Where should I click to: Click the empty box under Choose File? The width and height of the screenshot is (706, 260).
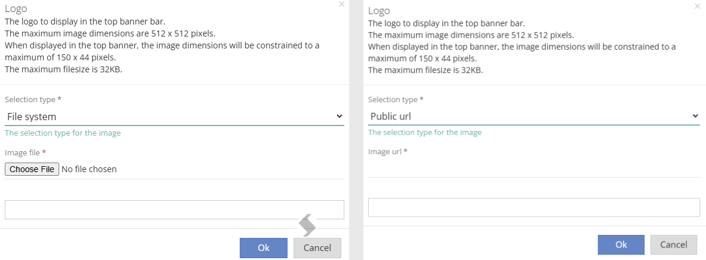(174, 210)
